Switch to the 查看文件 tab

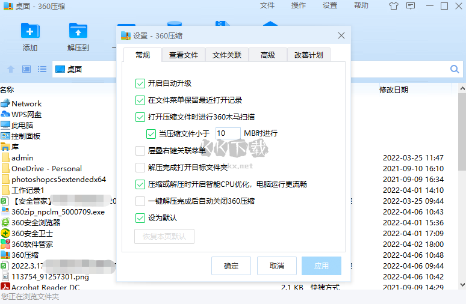[184, 55]
